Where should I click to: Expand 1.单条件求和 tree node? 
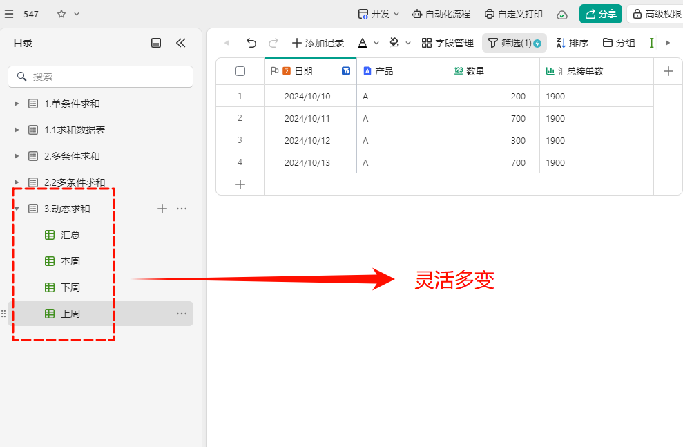click(16, 104)
